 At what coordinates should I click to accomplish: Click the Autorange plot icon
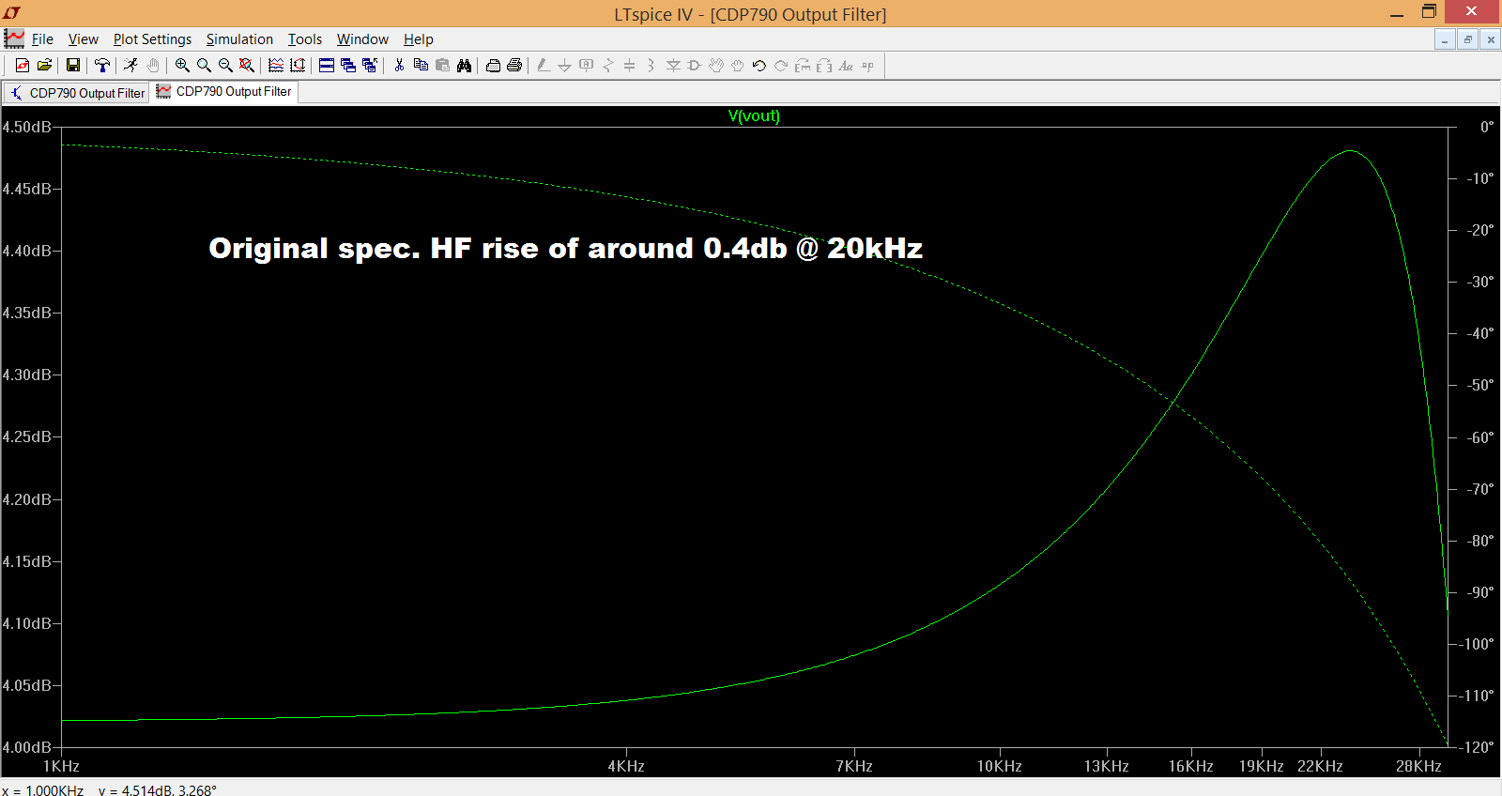click(298, 65)
